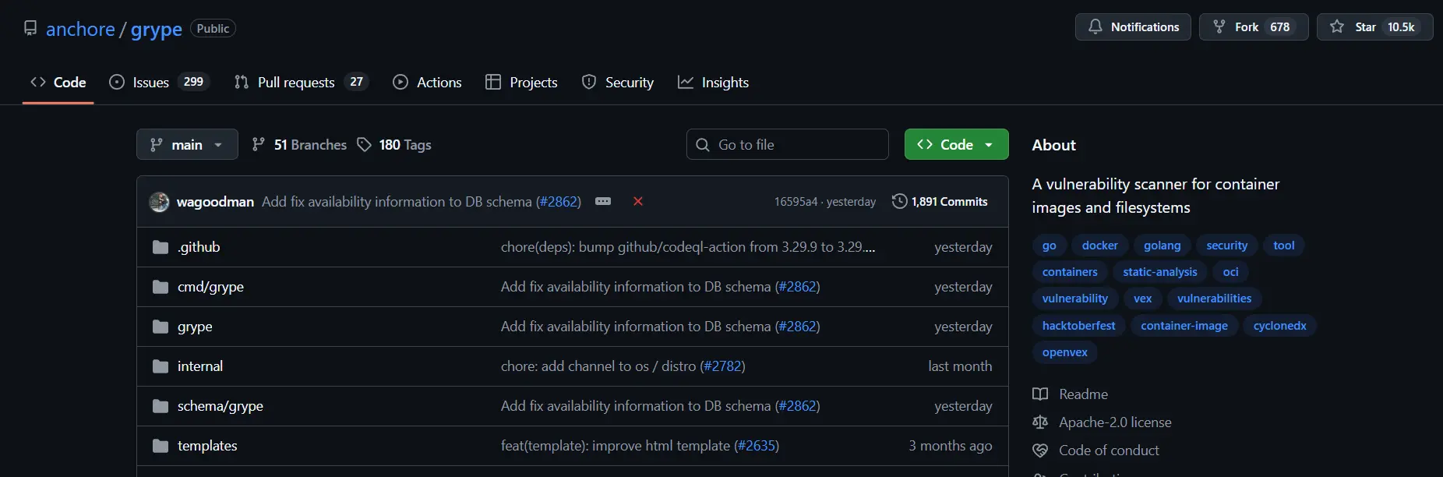1443x477 pixels.
Task: Open the schema/grype folder
Action: coord(221,406)
